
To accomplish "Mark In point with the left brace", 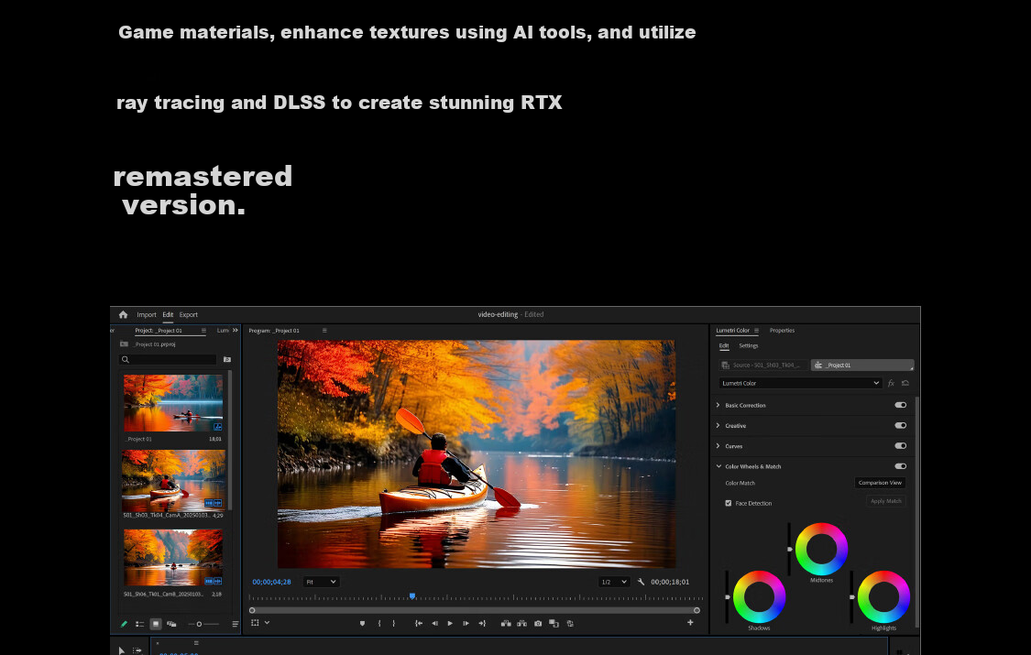I will 379,624.
